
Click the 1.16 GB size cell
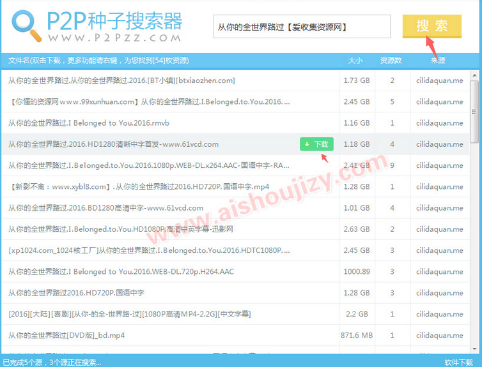click(357, 123)
